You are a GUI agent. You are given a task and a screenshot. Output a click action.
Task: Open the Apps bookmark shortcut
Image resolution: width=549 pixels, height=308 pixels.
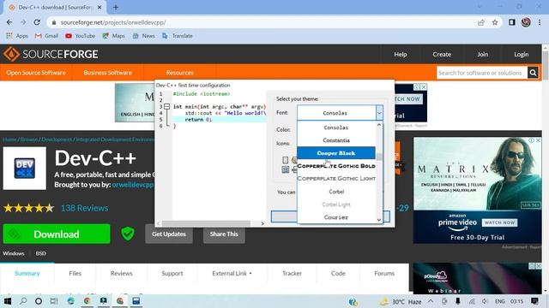[17, 36]
